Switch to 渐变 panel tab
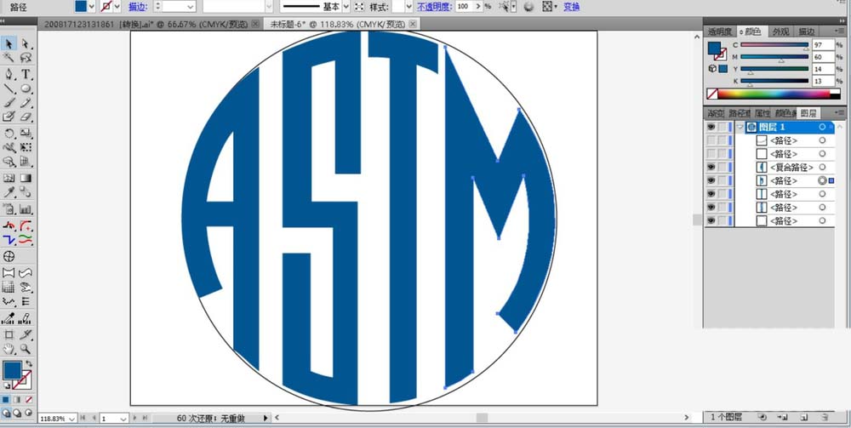This screenshot has width=851, height=428. click(x=716, y=113)
